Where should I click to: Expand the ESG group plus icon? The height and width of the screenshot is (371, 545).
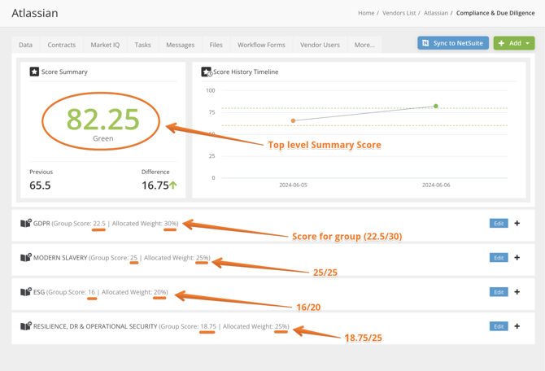[x=517, y=291]
